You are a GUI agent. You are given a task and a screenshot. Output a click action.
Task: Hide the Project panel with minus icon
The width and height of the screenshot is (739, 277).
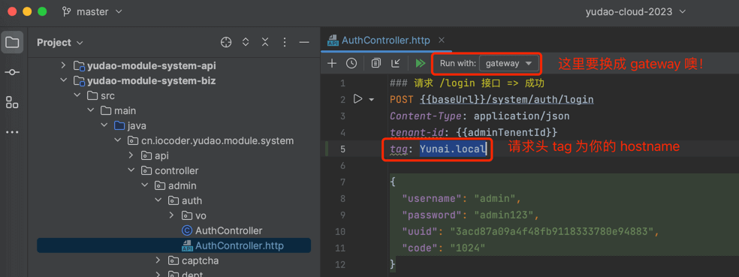click(304, 42)
